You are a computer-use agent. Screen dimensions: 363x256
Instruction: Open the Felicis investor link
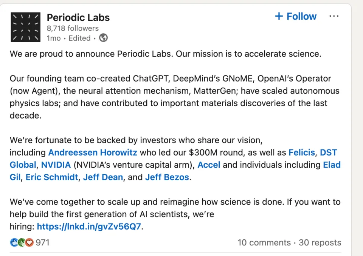[x=301, y=153]
